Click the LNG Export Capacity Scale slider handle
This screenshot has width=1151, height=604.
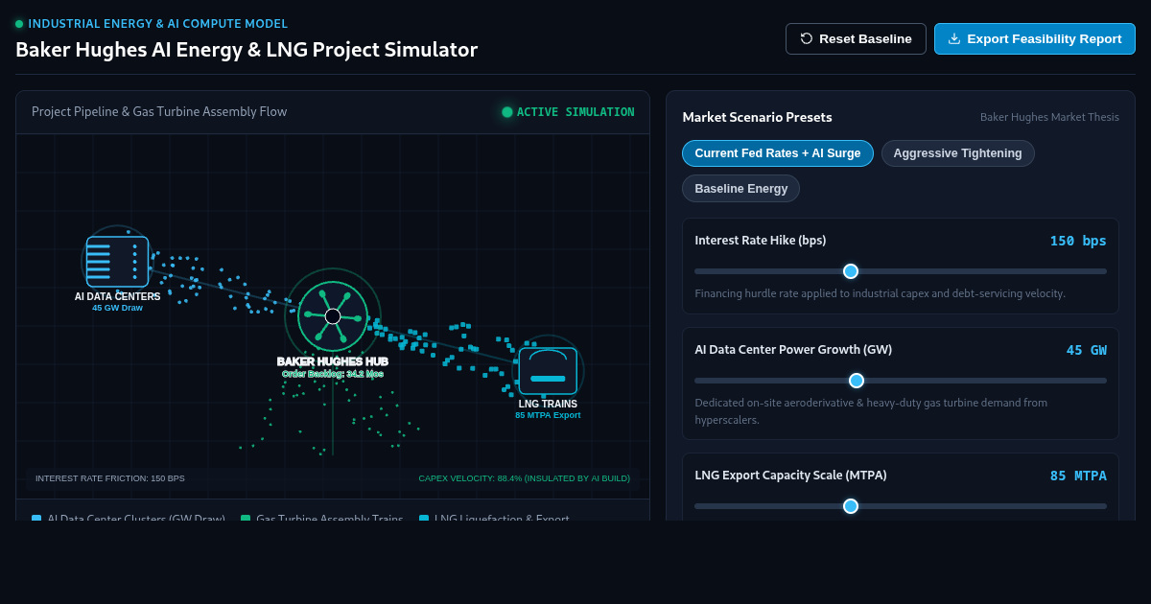point(851,506)
